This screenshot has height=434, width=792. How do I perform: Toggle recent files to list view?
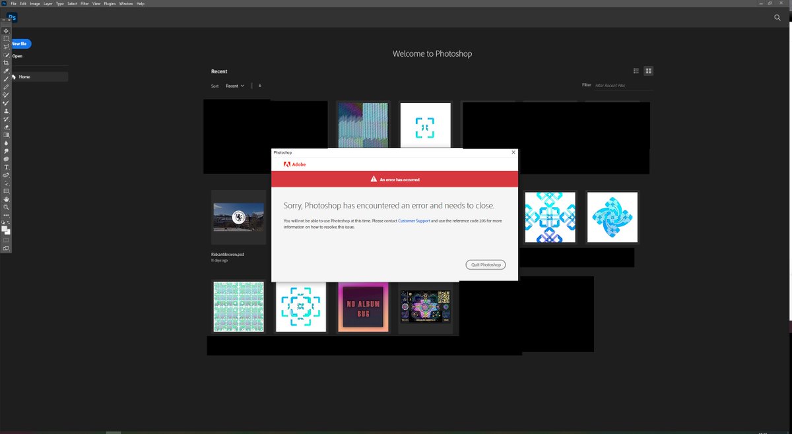tap(636, 71)
